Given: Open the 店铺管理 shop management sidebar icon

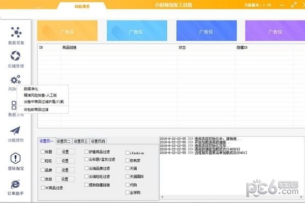Looking at the screenshot, I should click(16, 56).
